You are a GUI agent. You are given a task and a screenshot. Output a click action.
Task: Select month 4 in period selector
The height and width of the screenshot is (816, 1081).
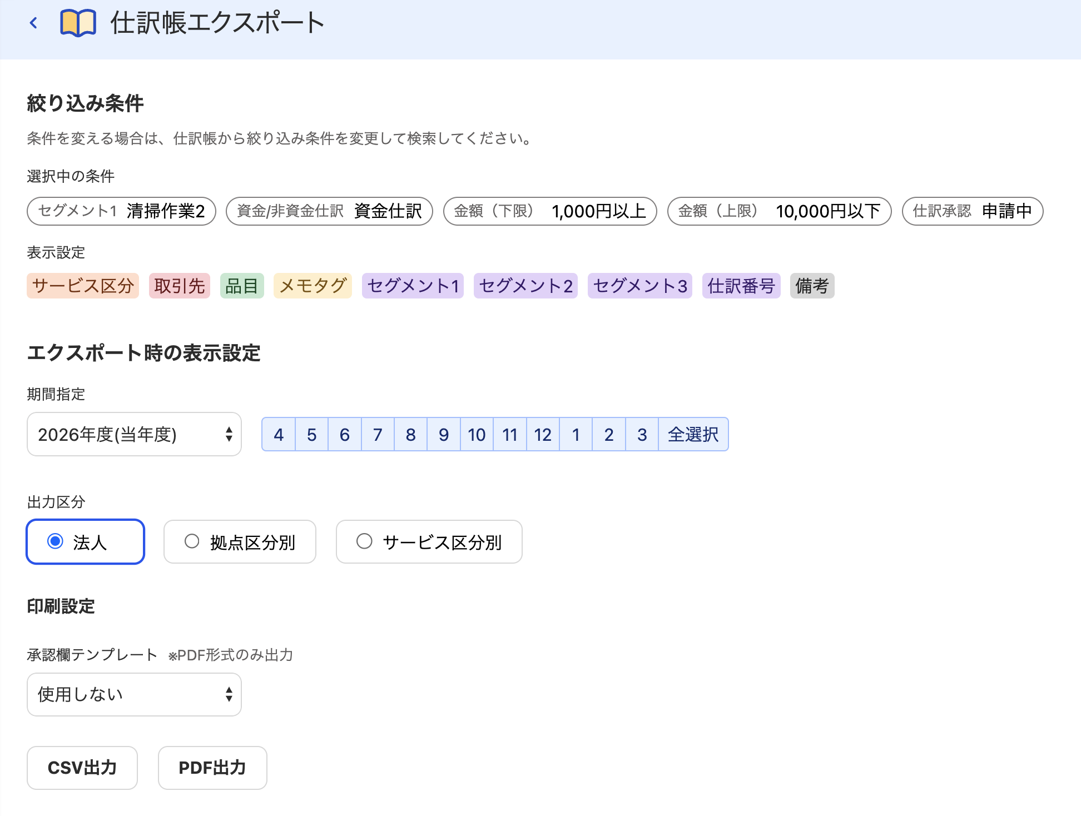pos(279,434)
